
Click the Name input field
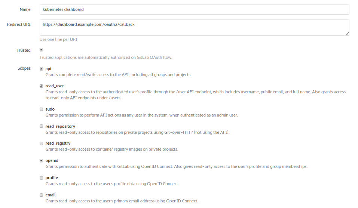pos(194,9)
